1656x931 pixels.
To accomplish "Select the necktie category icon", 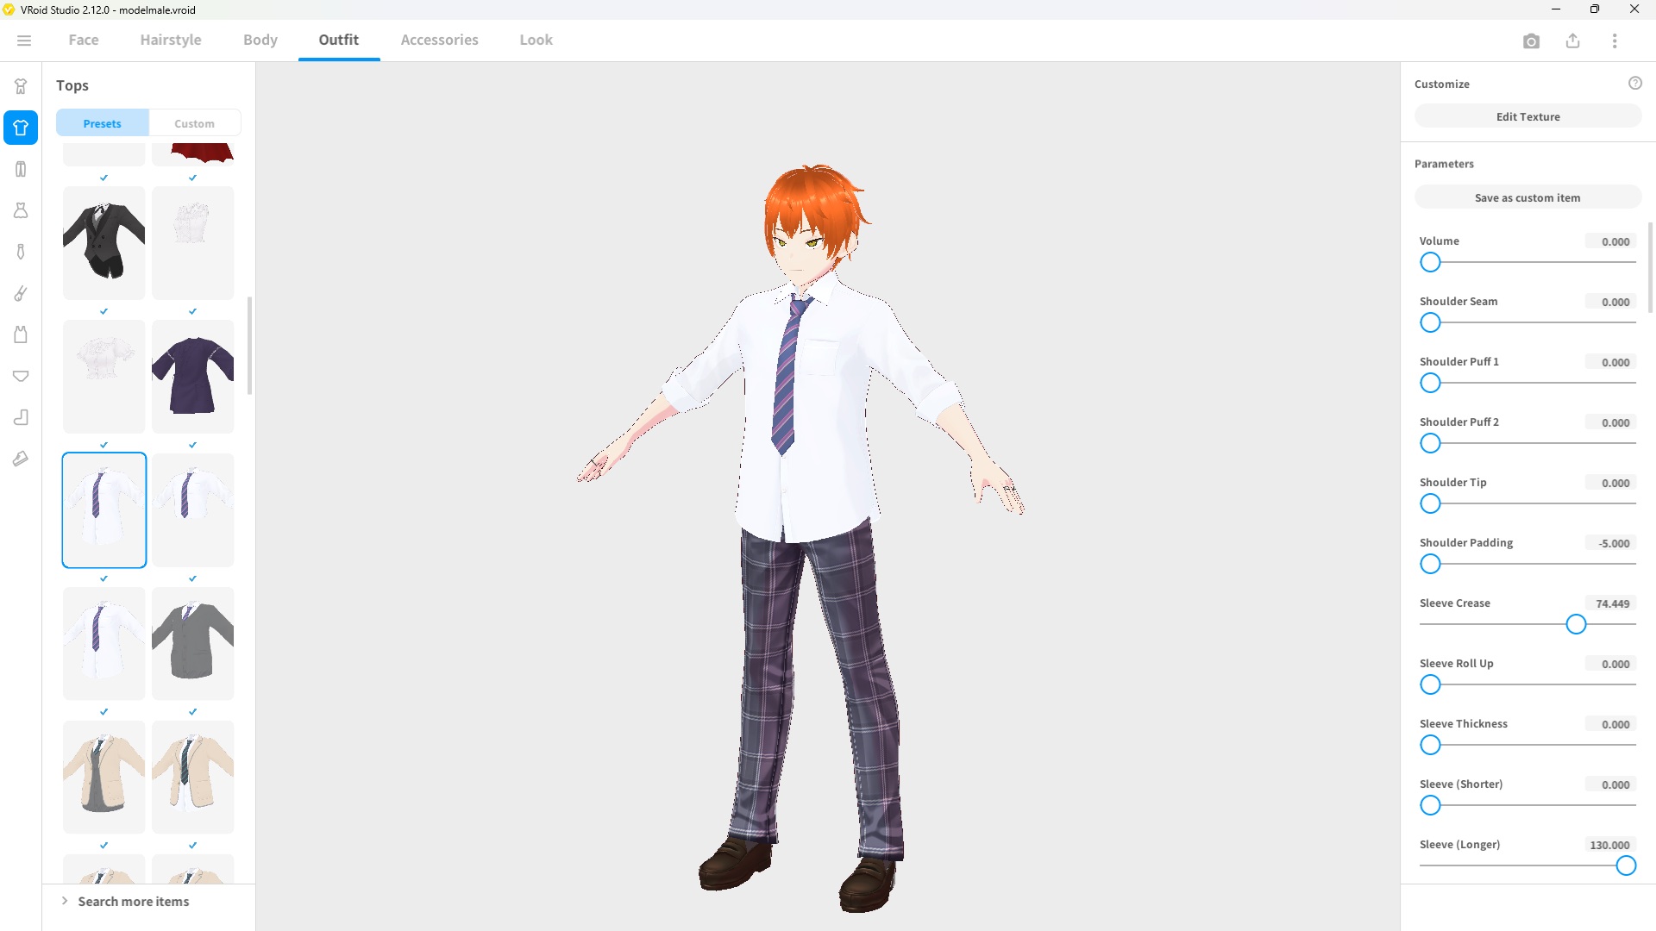I will click(x=21, y=252).
